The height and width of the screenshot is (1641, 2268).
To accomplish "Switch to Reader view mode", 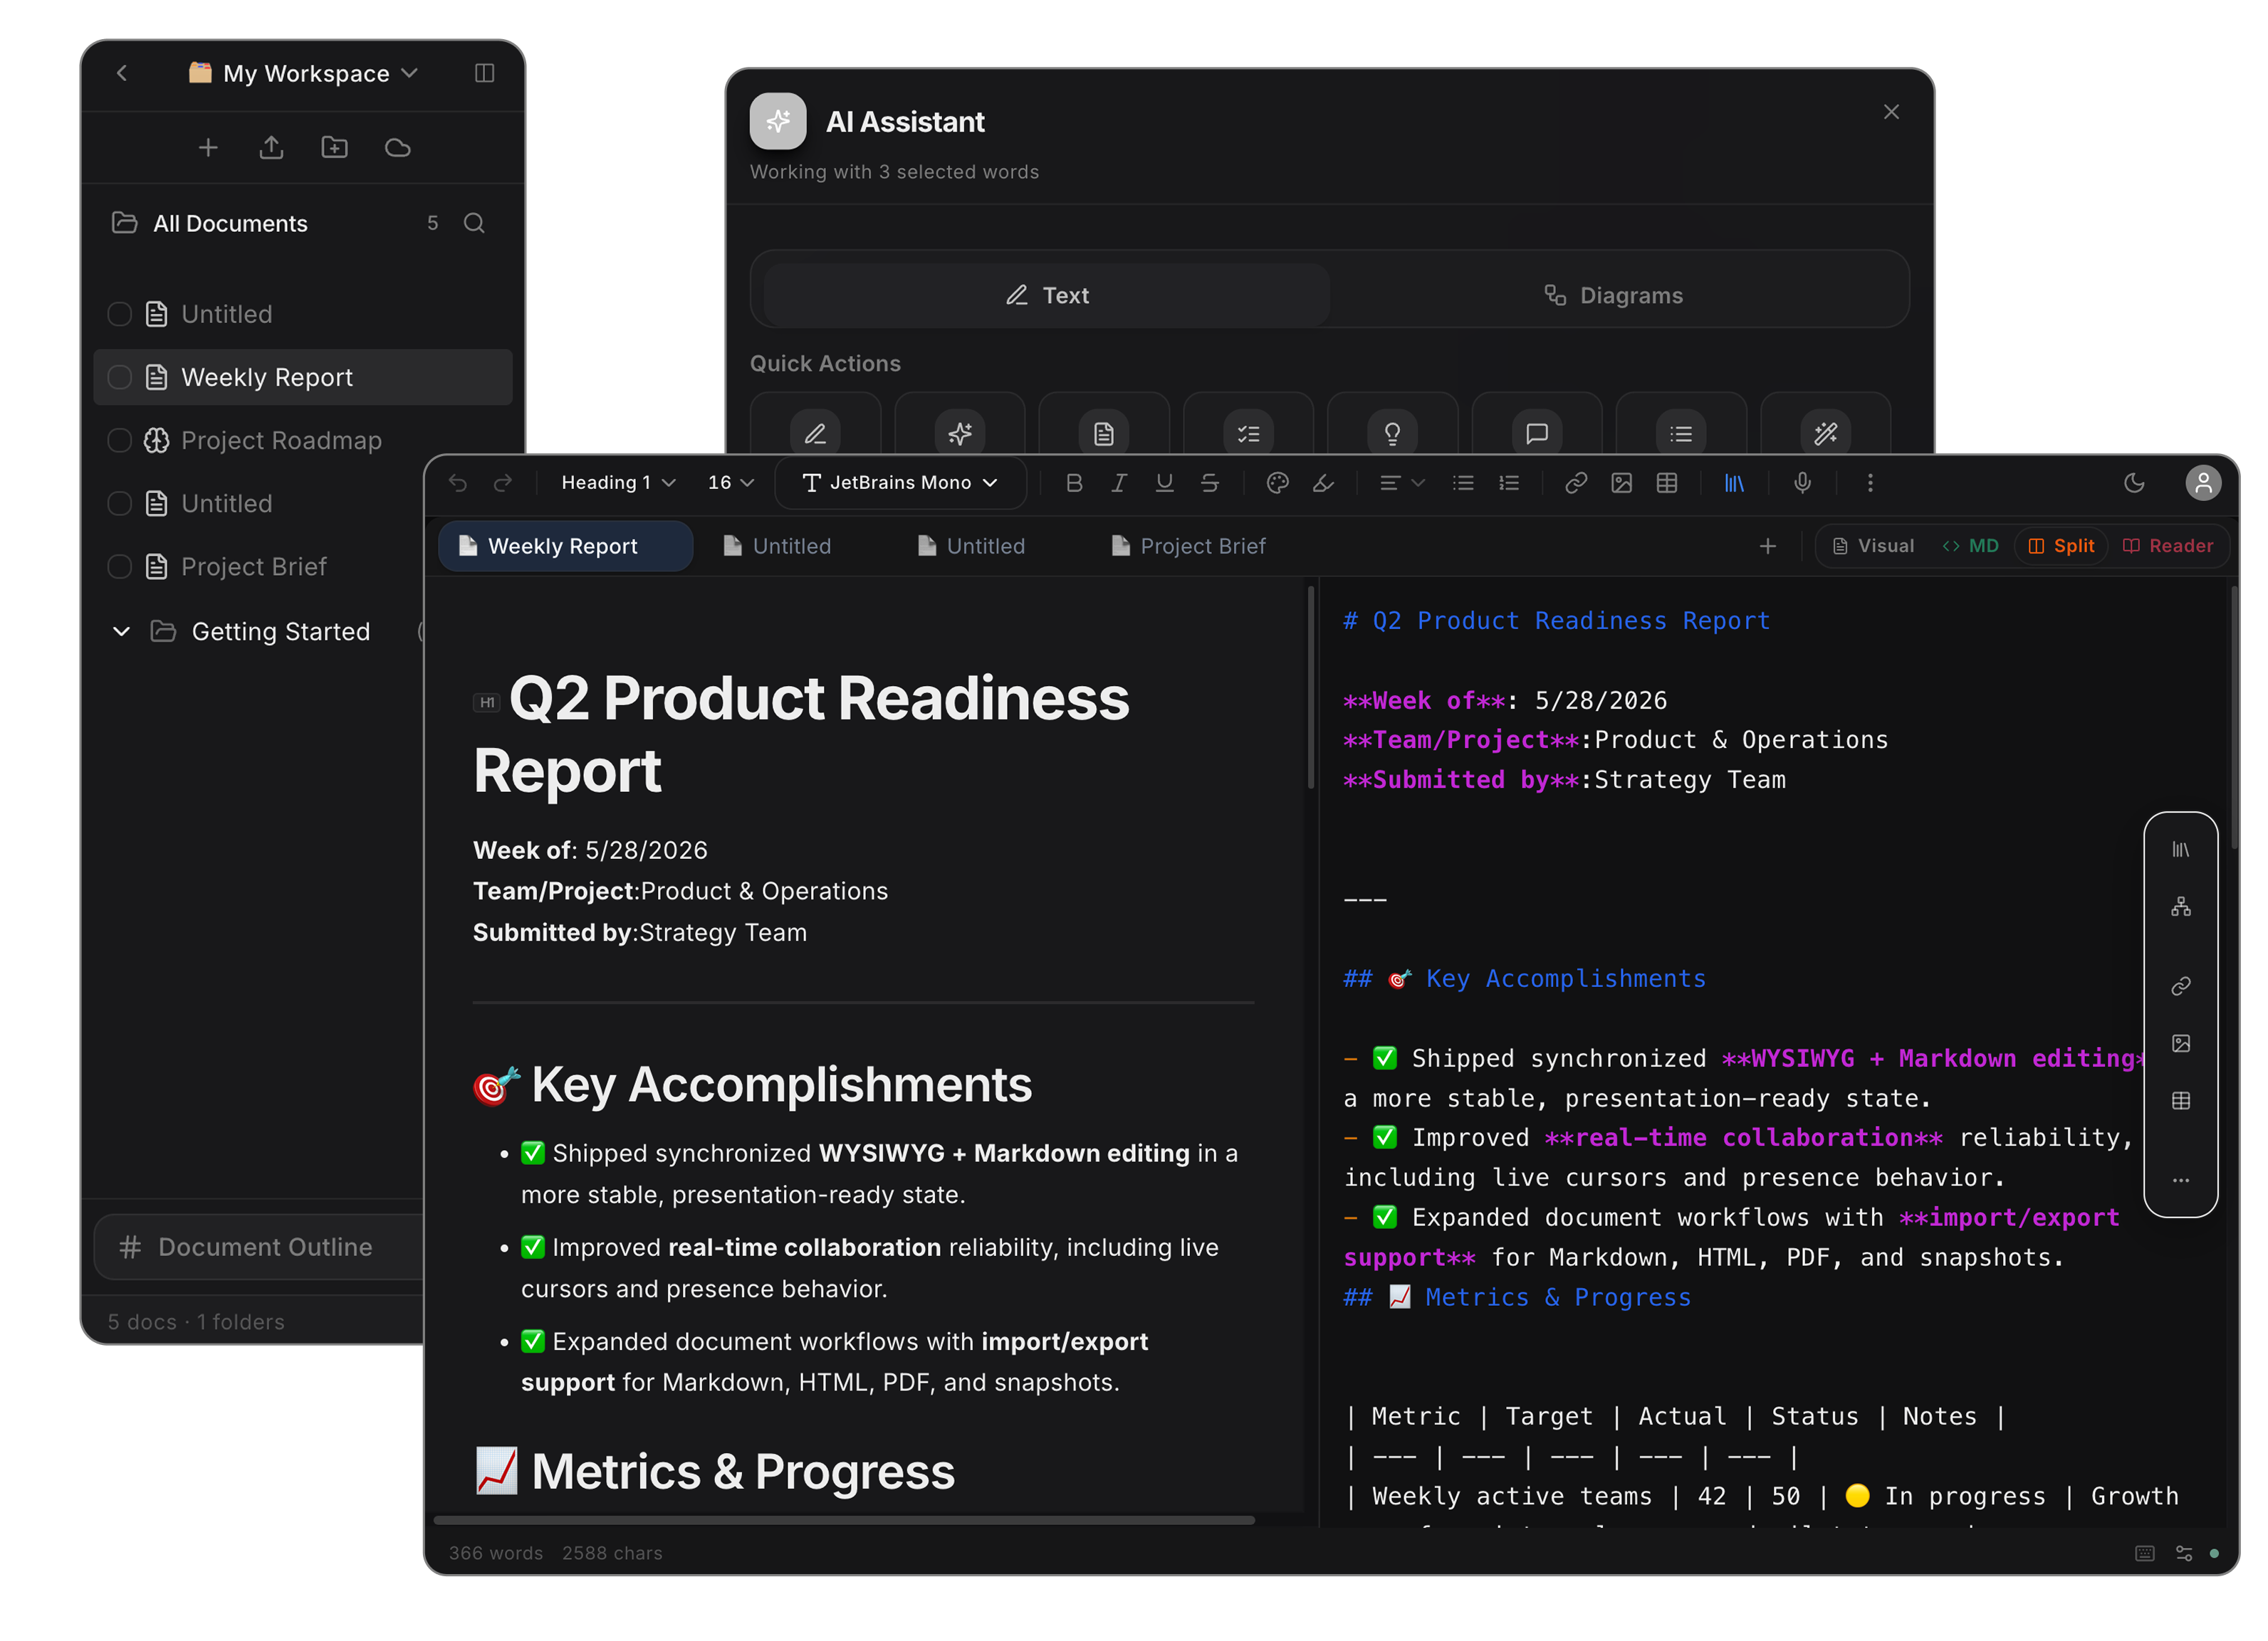I will pyautogui.click(x=2168, y=546).
